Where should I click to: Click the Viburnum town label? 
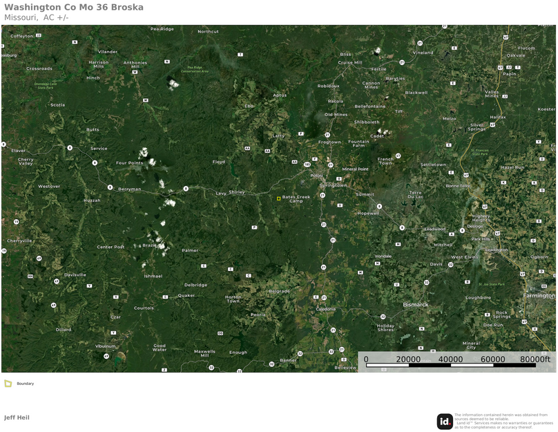[x=106, y=346]
